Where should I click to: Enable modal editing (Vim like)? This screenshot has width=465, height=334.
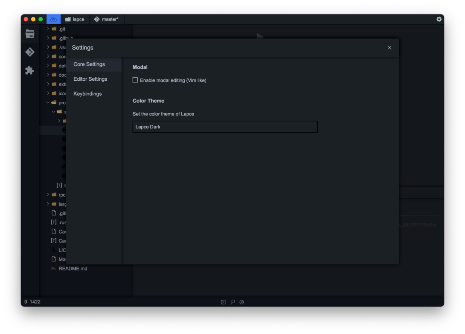click(135, 80)
